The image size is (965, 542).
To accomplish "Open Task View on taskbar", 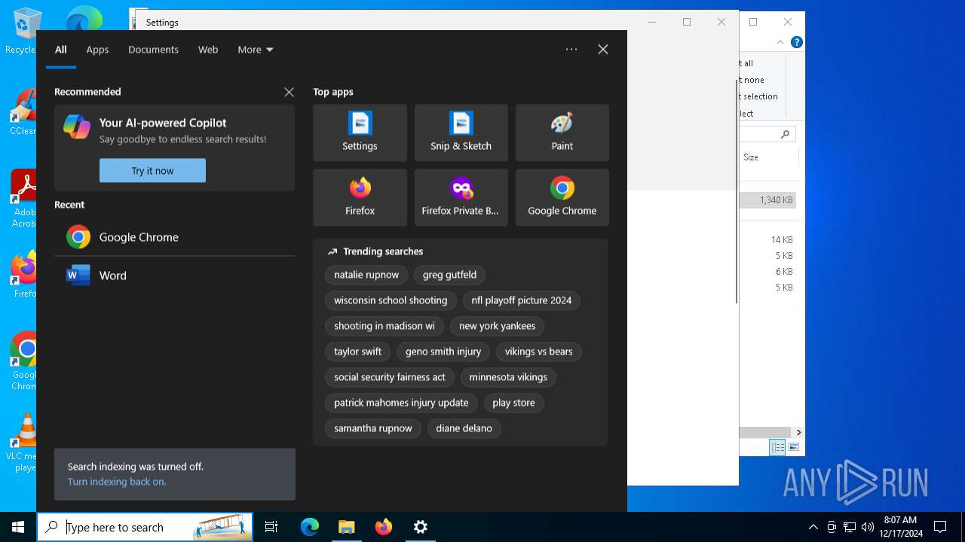I will click(x=271, y=527).
